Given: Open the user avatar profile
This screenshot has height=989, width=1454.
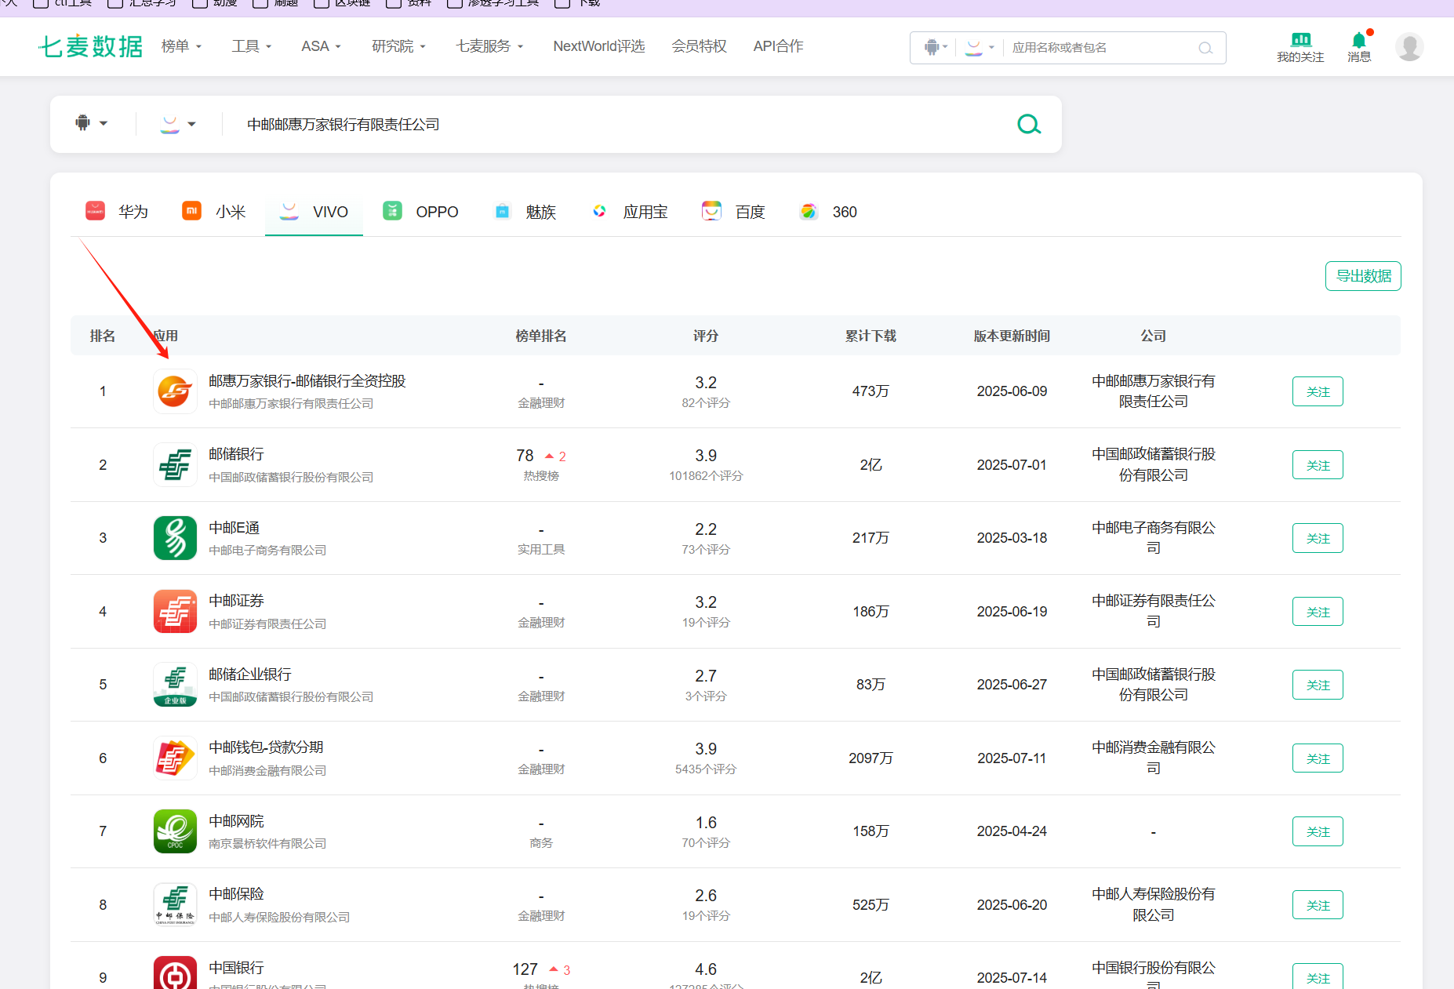Looking at the screenshot, I should (1409, 47).
